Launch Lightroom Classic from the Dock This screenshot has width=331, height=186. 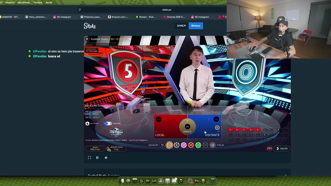pos(154,181)
